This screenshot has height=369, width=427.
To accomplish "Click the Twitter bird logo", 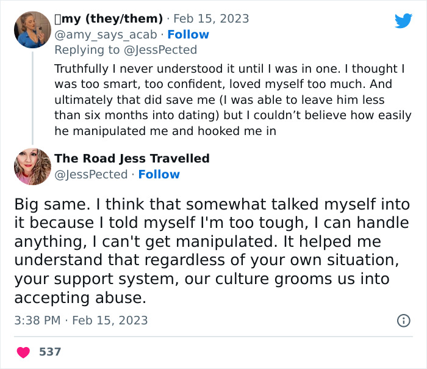I will [403, 21].
